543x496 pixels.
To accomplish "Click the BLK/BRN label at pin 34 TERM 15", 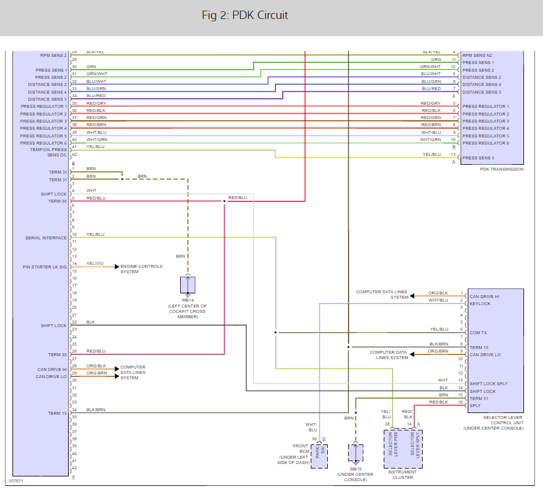I will 95,410.
